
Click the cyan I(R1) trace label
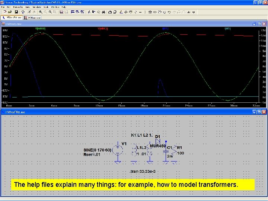click(x=228, y=29)
